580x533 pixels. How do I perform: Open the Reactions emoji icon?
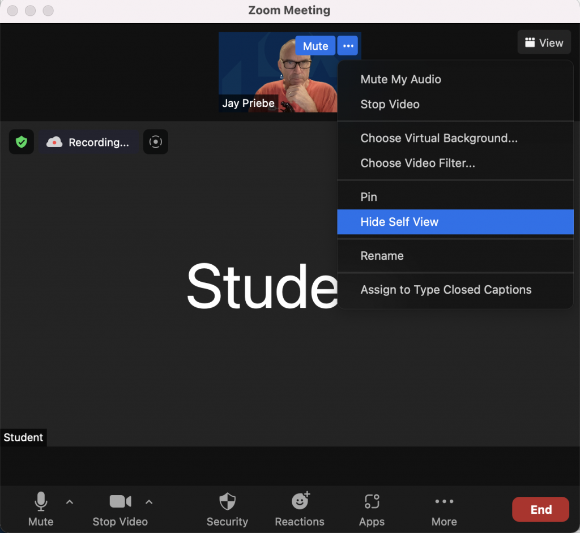click(300, 502)
